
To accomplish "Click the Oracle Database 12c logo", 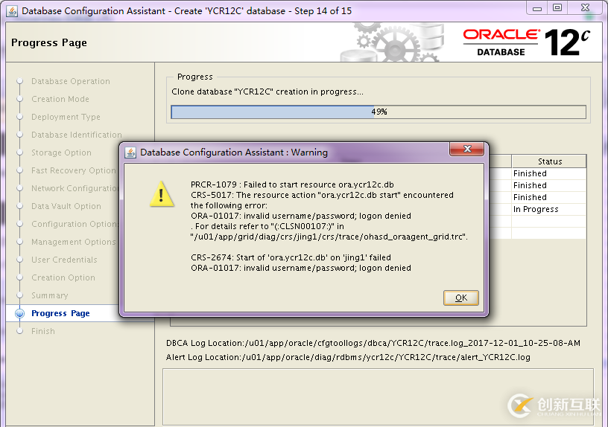I will pos(526,42).
